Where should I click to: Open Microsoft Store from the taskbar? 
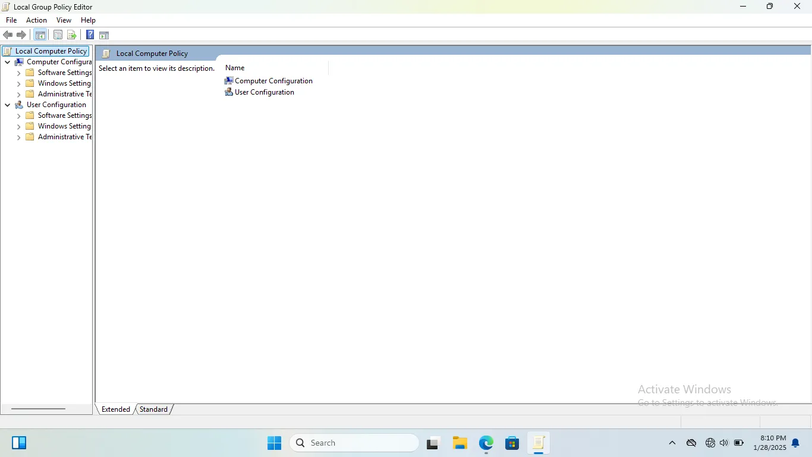pyautogui.click(x=512, y=443)
